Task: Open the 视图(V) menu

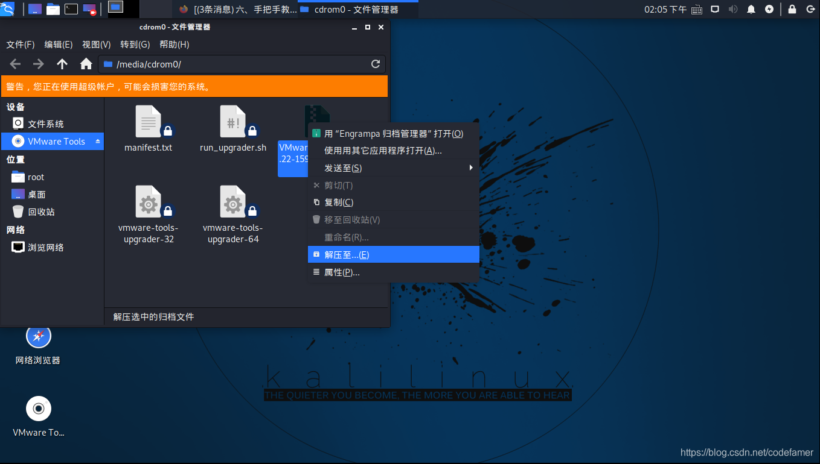Action: (x=97, y=45)
